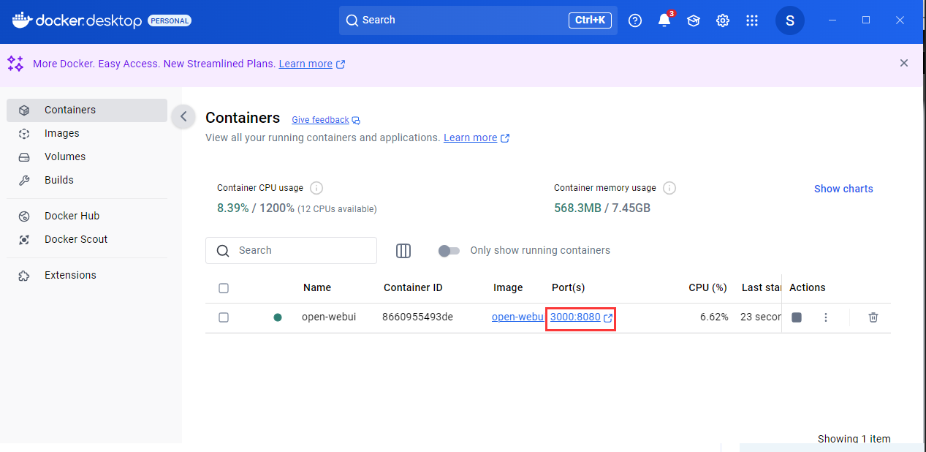
Task: Collapse the sidebar with chevron button
Action: pos(183,116)
